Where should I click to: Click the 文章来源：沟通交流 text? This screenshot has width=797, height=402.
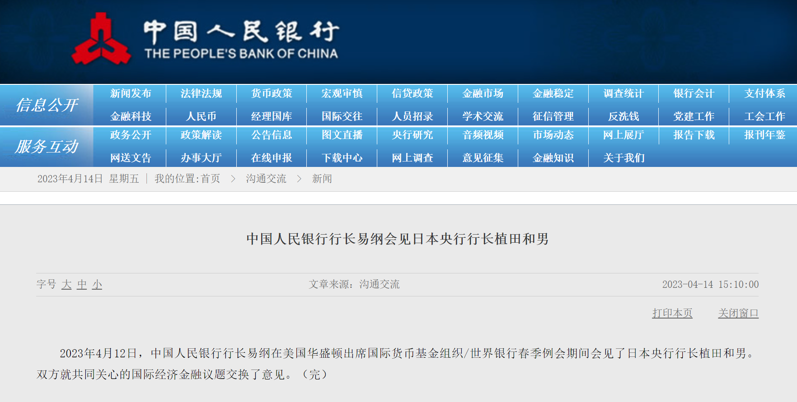[354, 284]
